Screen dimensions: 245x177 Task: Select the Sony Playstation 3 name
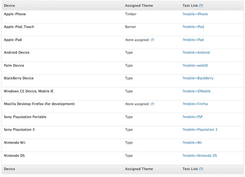19,130
